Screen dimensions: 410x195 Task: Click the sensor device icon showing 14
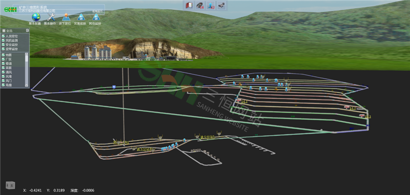tap(200, 5)
